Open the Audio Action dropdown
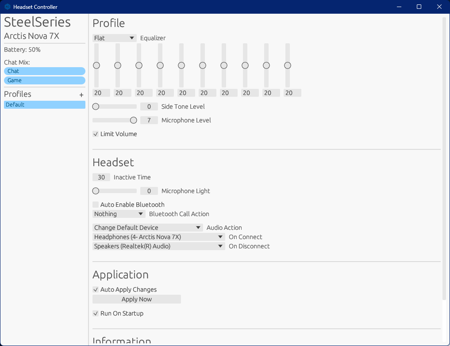Viewport: 450px width, 346px height. [x=147, y=227]
